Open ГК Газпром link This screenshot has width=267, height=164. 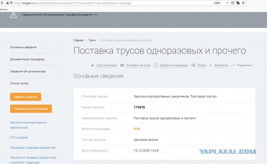pyautogui.click(x=19, y=137)
